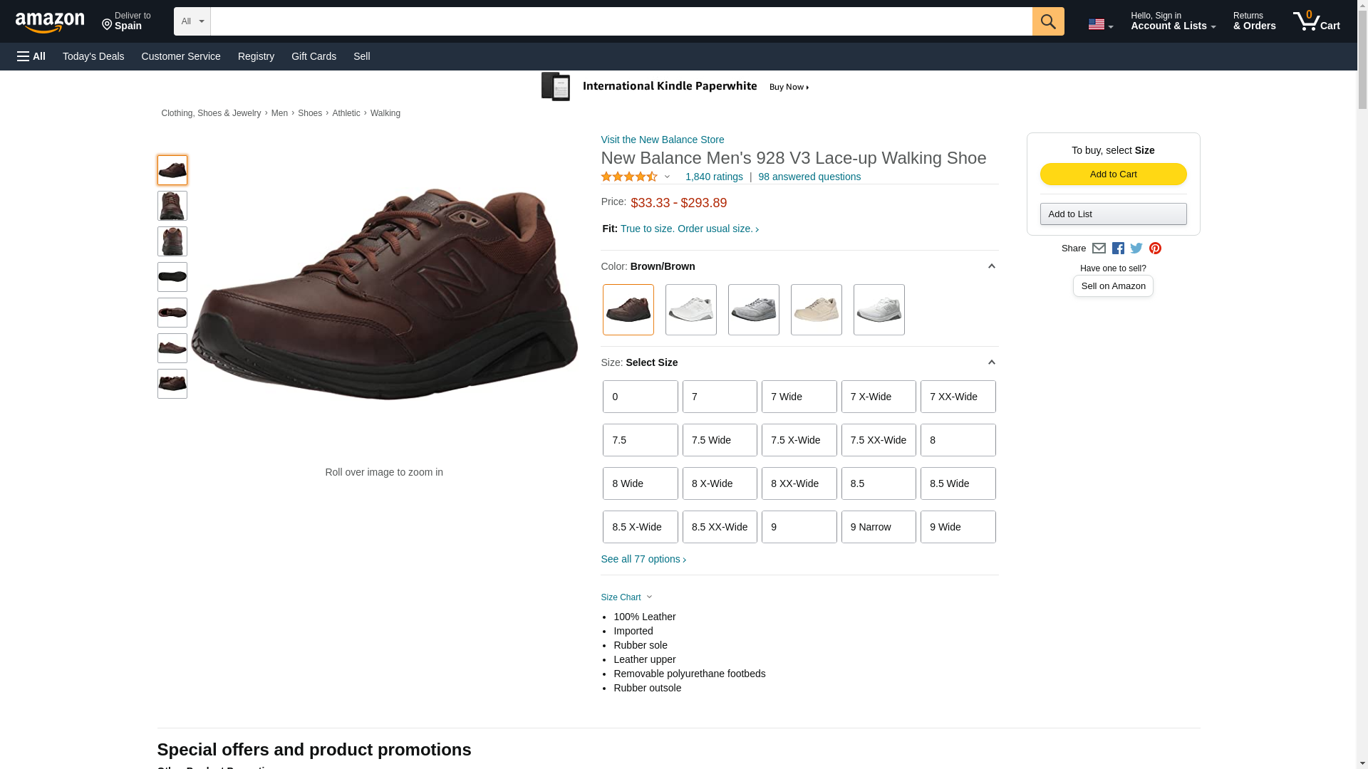
Task: Click the Add to Cart button
Action: [x=1113, y=174]
